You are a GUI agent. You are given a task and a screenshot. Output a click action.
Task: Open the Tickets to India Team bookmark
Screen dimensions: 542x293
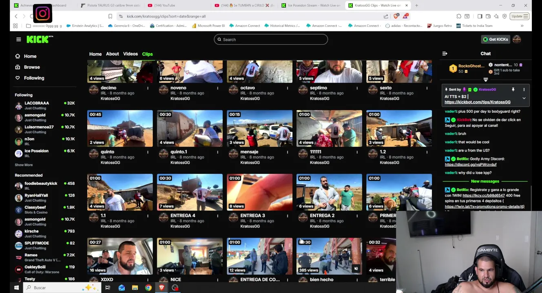click(474, 26)
